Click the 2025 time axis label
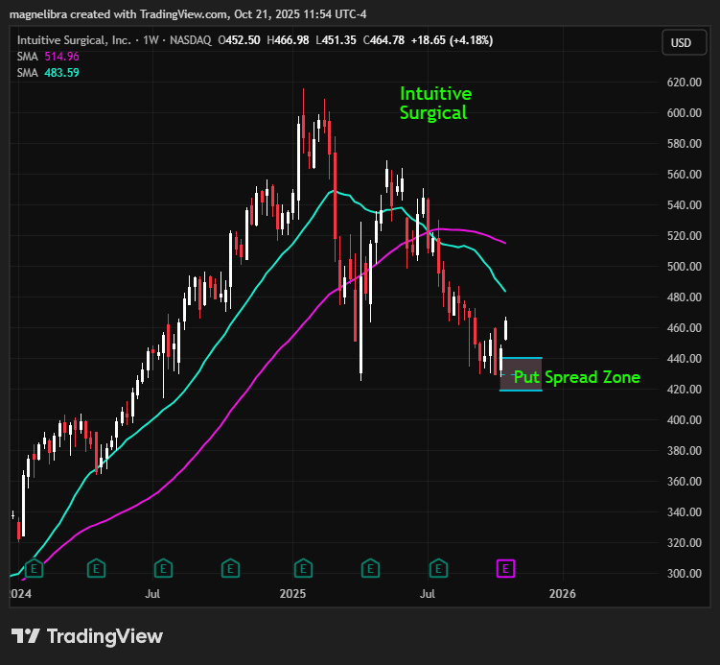This screenshot has height=665, width=720. pyautogui.click(x=292, y=594)
